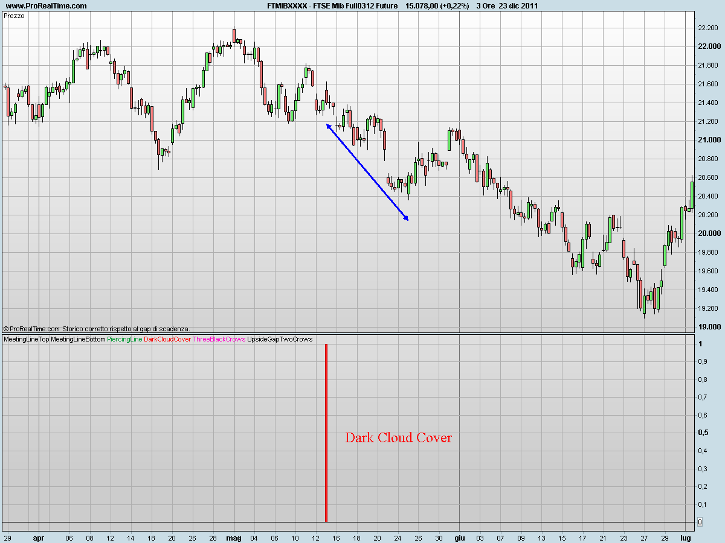Click the 19.400 price axis label
Image resolution: width=725 pixels, height=543 pixels.
pos(708,290)
